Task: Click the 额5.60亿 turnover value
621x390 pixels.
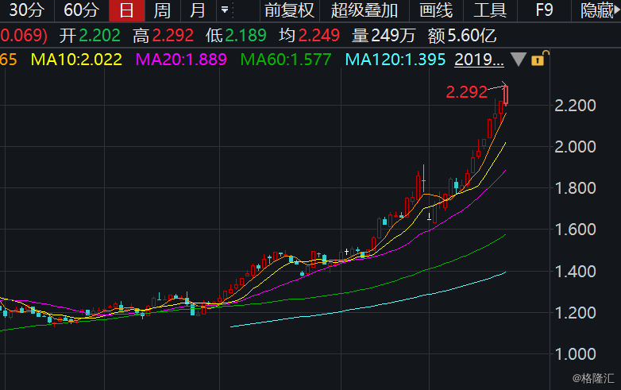Action: point(462,36)
